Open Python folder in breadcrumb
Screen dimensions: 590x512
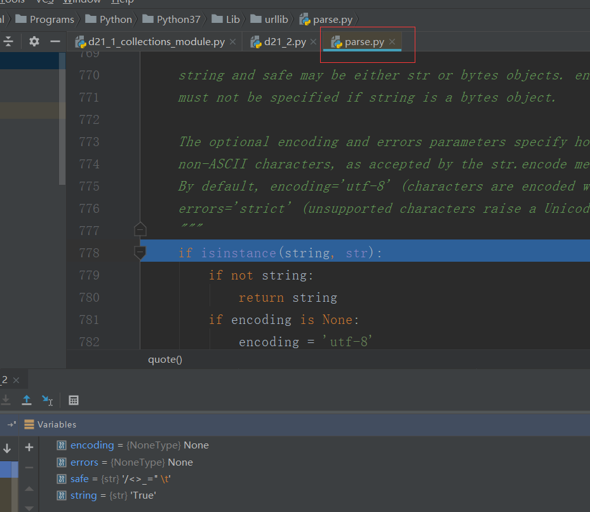click(109, 20)
